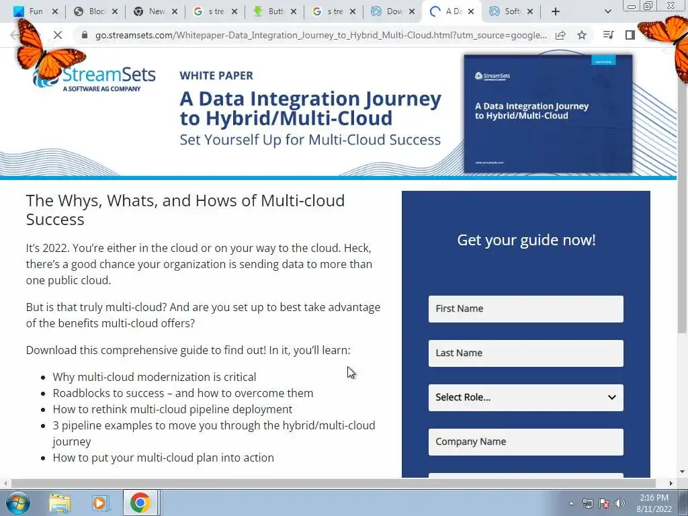Click the scroll right arrow
688x516 pixels.
(671, 483)
